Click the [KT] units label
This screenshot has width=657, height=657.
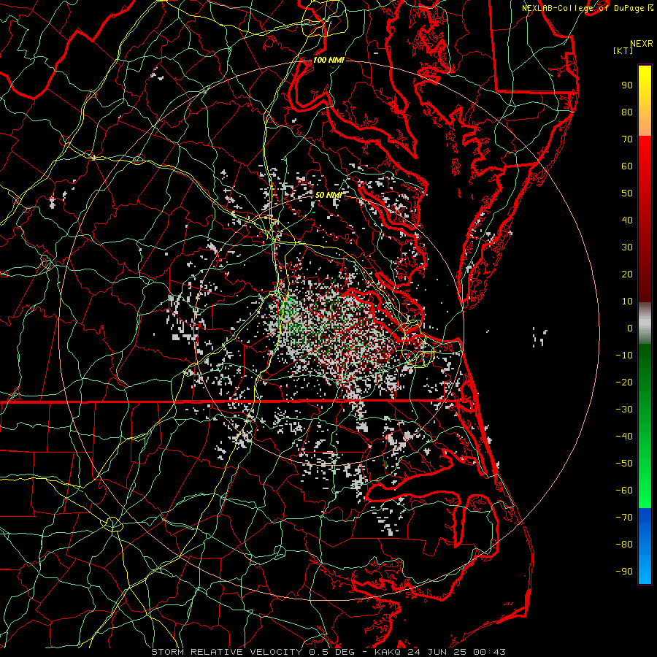(x=623, y=50)
